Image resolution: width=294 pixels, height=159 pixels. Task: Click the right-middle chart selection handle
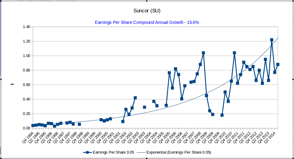[x=293, y=79]
